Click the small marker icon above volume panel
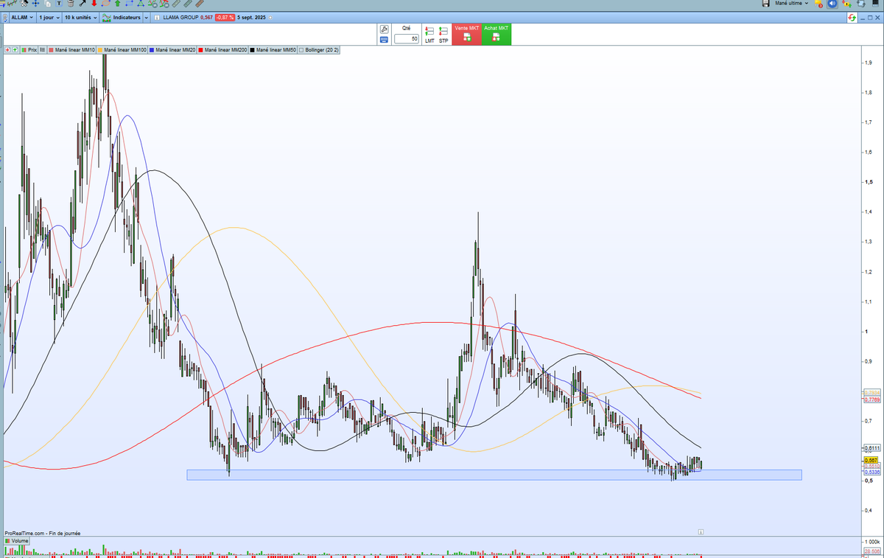The width and height of the screenshot is (884, 558). tap(701, 531)
